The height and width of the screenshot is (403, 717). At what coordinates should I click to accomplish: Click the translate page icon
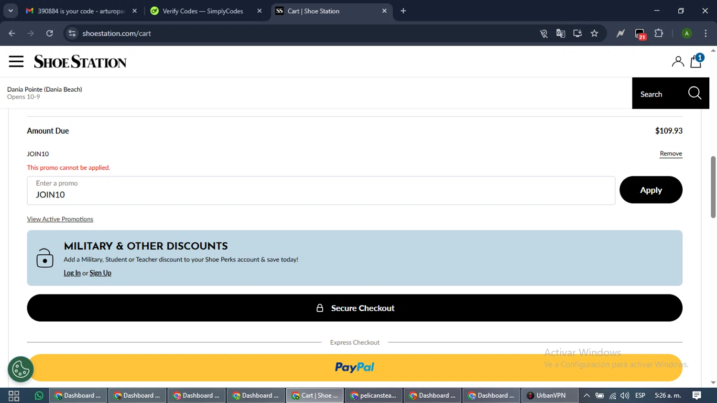(x=561, y=33)
